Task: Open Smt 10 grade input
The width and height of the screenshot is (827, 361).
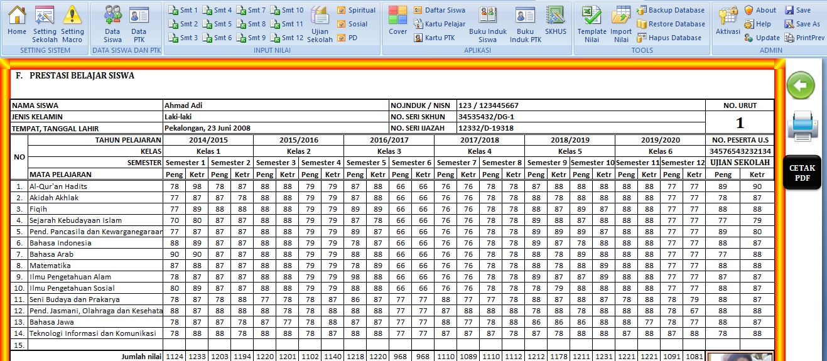Action: point(287,10)
